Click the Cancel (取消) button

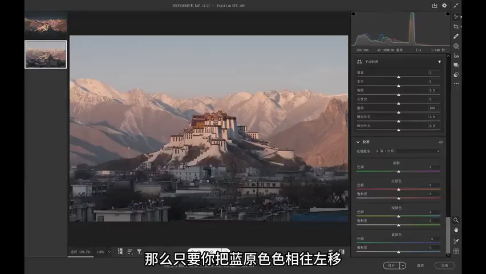pyautogui.click(x=420, y=265)
